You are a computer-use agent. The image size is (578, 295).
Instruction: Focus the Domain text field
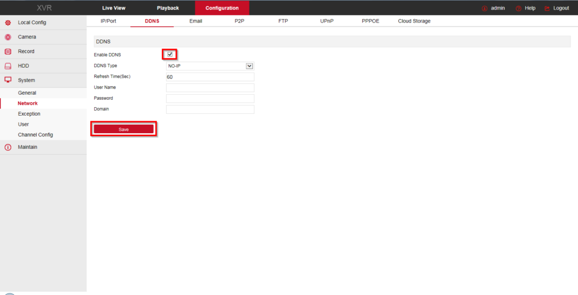point(210,109)
